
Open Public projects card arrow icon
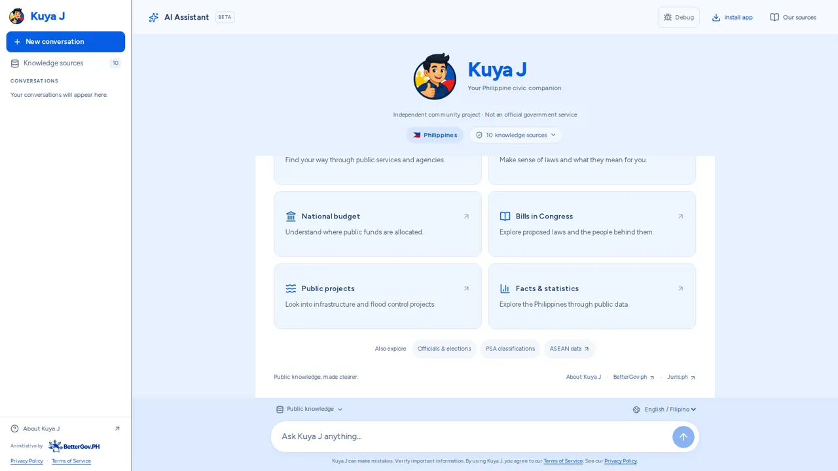(466, 288)
